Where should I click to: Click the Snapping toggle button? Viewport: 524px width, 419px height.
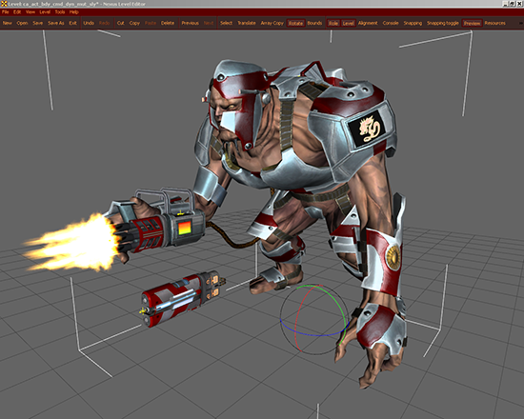(x=443, y=23)
